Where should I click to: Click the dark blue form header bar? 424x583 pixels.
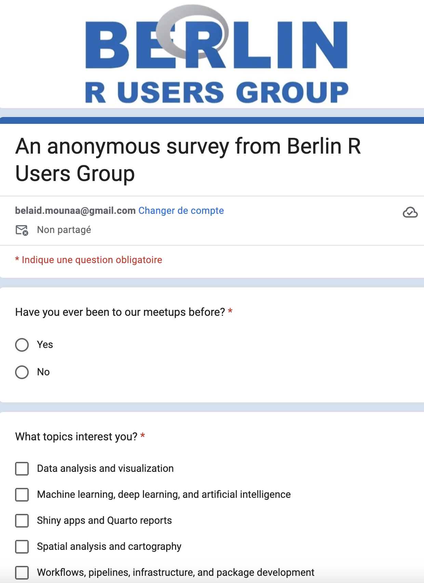pos(212,120)
